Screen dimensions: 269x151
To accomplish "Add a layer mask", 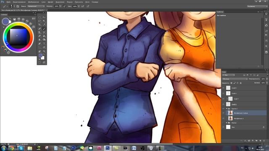I will click(249, 141).
